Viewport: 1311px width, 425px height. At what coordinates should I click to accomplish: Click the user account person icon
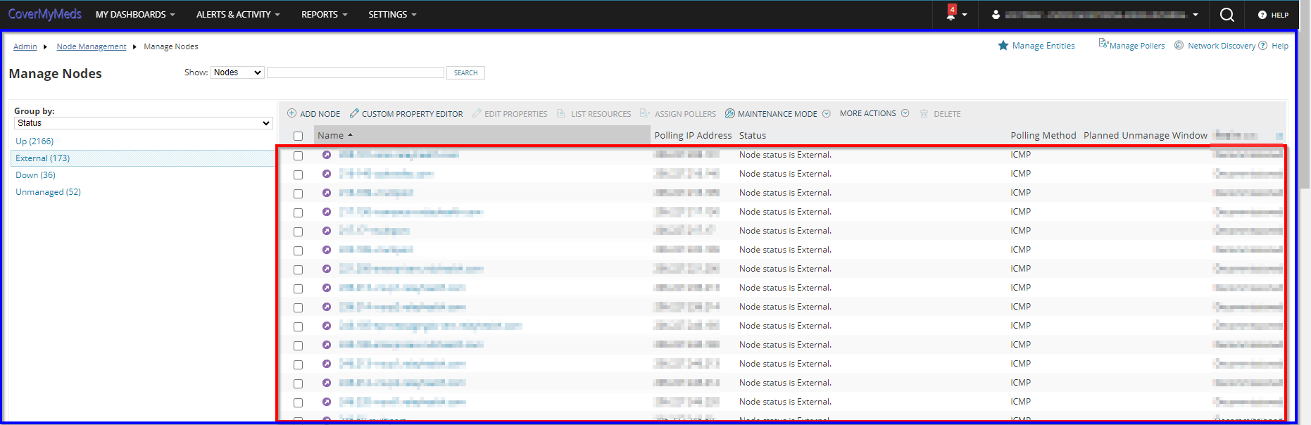(996, 15)
